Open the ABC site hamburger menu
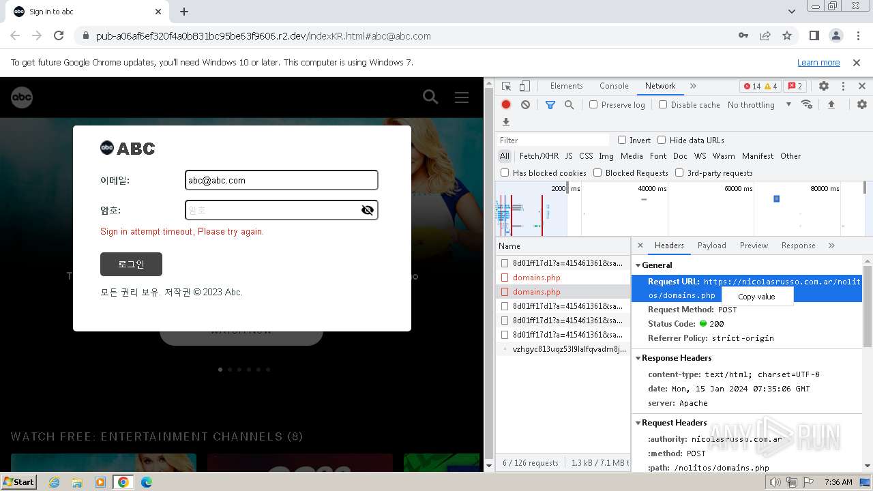The height and width of the screenshot is (491, 873). click(x=462, y=97)
